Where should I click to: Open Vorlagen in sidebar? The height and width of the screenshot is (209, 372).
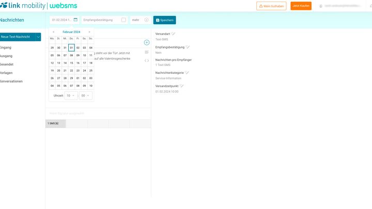6,73
